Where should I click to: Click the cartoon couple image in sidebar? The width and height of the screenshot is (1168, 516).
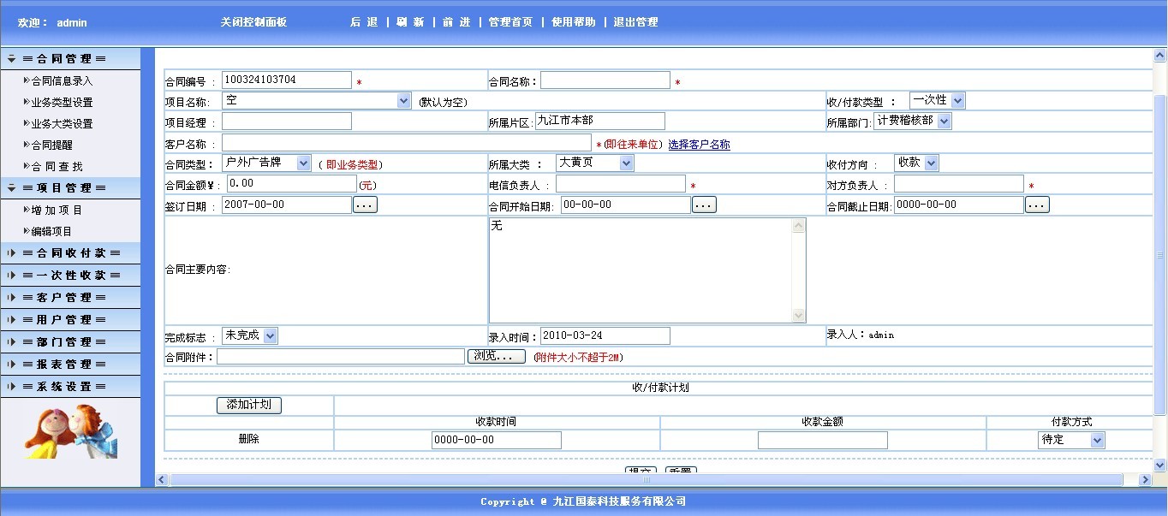tap(70, 431)
